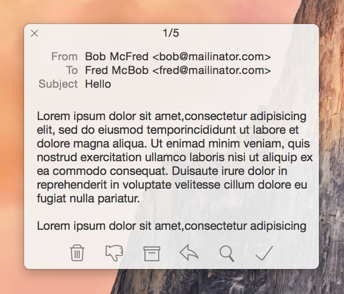This screenshot has width=344, height=294.
Task: Open search with the magnifying glass icon
Action: (227, 254)
